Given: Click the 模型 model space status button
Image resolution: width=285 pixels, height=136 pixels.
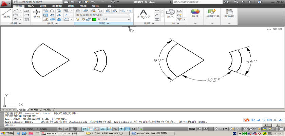Looking at the screenshot, I should click(x=192, y=129).
